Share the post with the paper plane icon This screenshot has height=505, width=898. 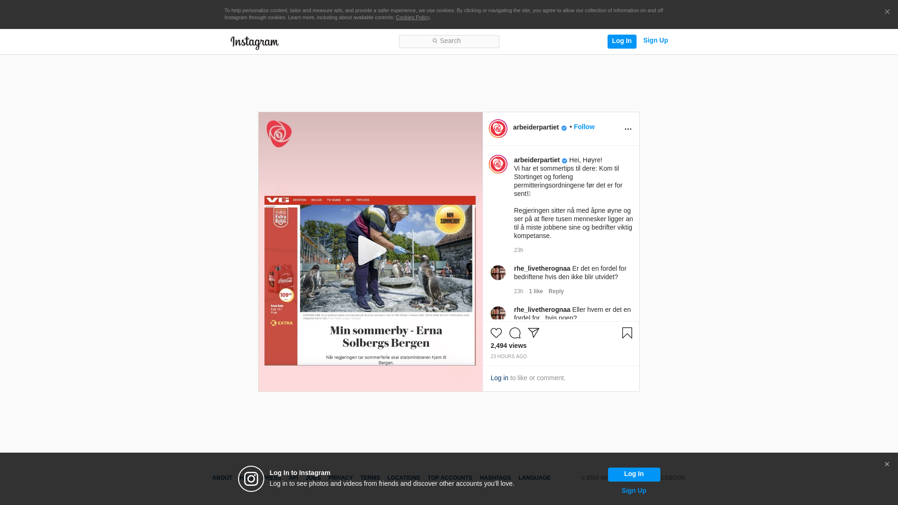(534, 333)
